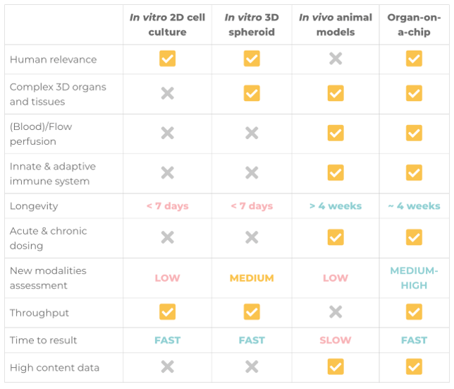Click the Throughput row label
This screenshot has height=389, width=454.
(39, 313)
